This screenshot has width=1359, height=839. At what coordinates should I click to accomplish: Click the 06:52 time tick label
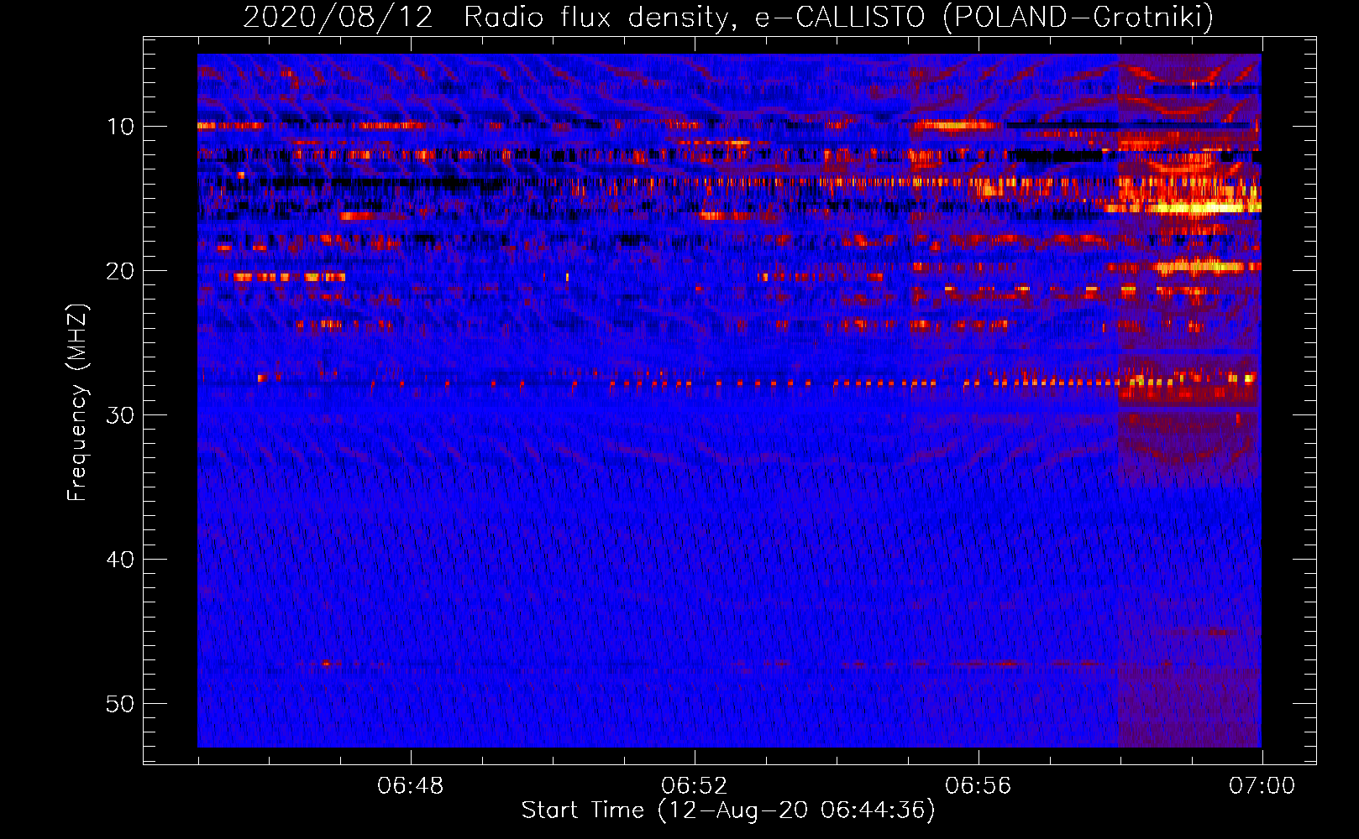695,786
